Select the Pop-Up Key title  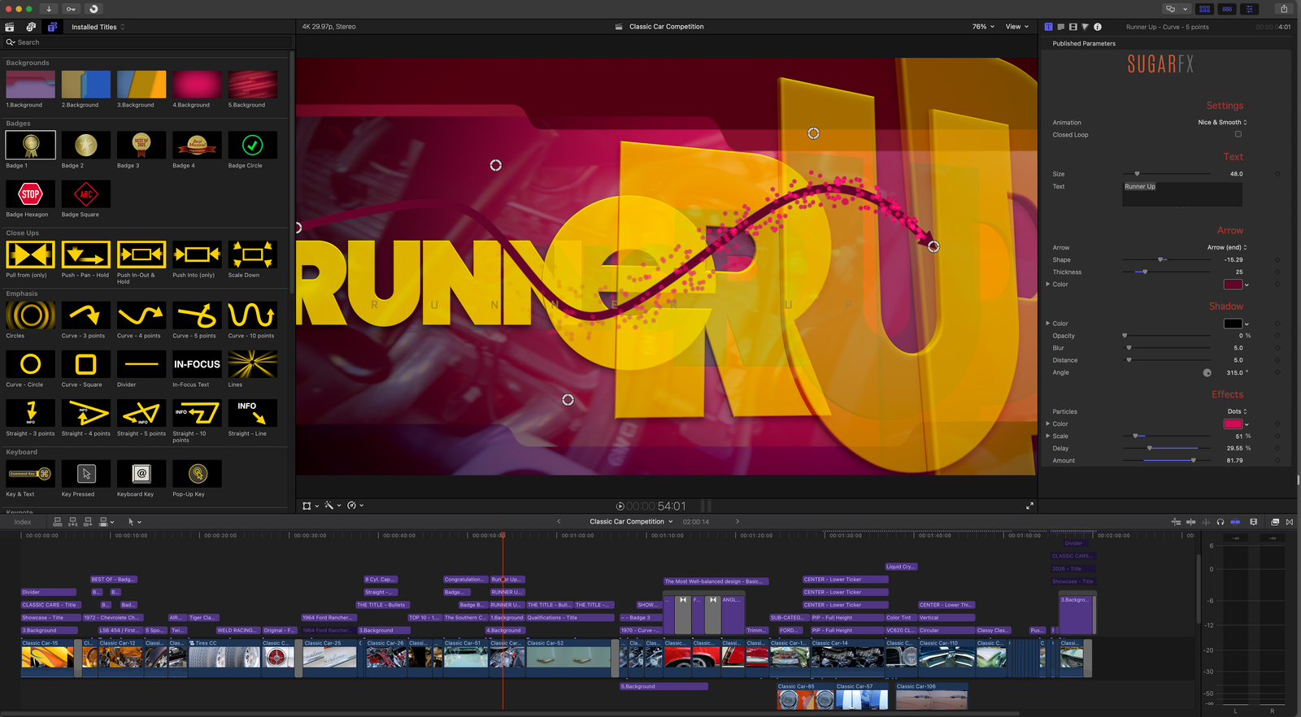coord(197,474)
